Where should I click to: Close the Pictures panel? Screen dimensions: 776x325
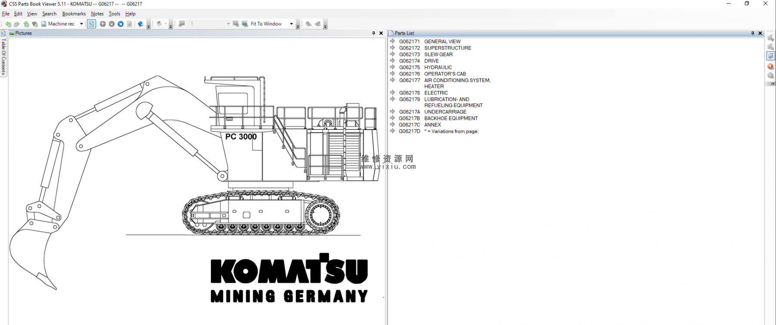point(381,33)
